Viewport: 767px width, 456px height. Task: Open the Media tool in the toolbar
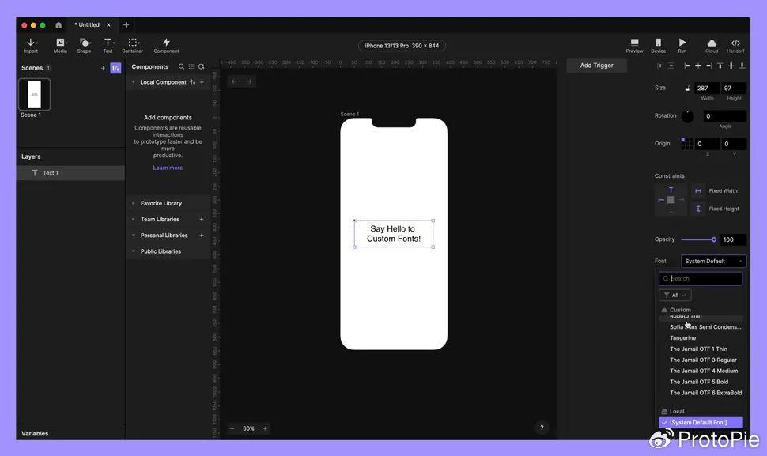coord(60,46)
